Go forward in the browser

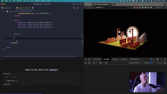click(x=88, y=8)
